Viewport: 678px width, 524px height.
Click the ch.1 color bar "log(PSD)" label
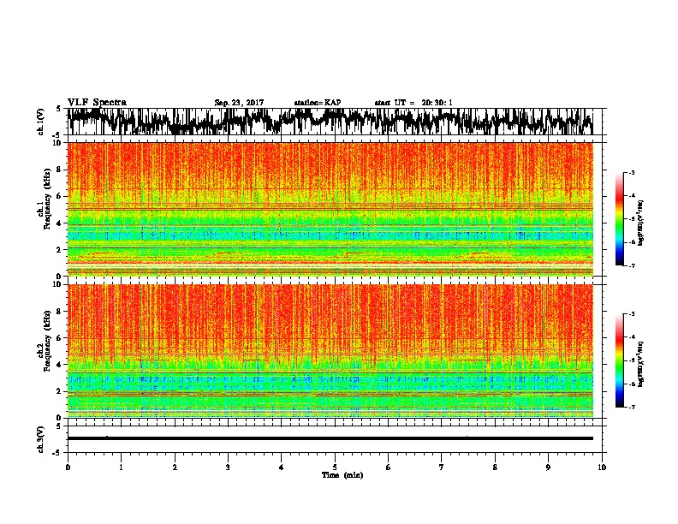(641, 223)
